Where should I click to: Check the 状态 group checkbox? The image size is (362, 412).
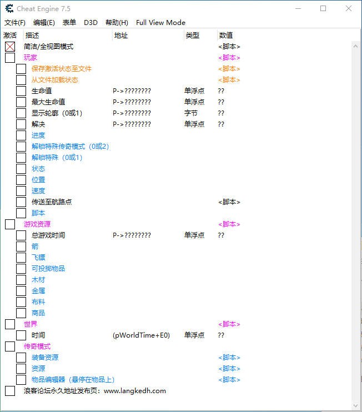21,169
